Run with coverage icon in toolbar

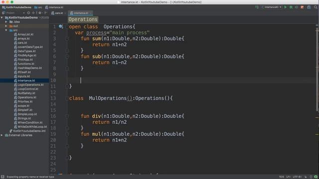point(297,7)
